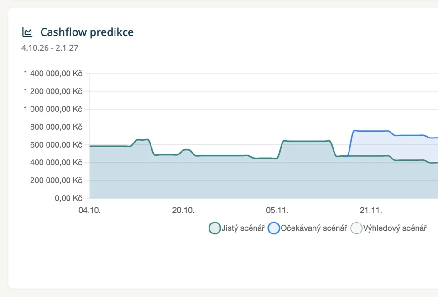Image resolution: width=438 pixels, height=297 pixels.
Task: Click the 1 000 000,00 Kč axis label
Action: (x=53, y=109)
